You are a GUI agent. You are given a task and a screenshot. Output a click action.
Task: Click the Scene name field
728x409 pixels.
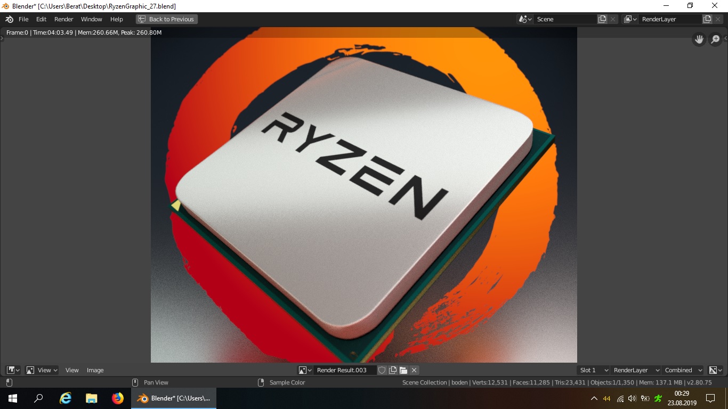coord(565,19)
